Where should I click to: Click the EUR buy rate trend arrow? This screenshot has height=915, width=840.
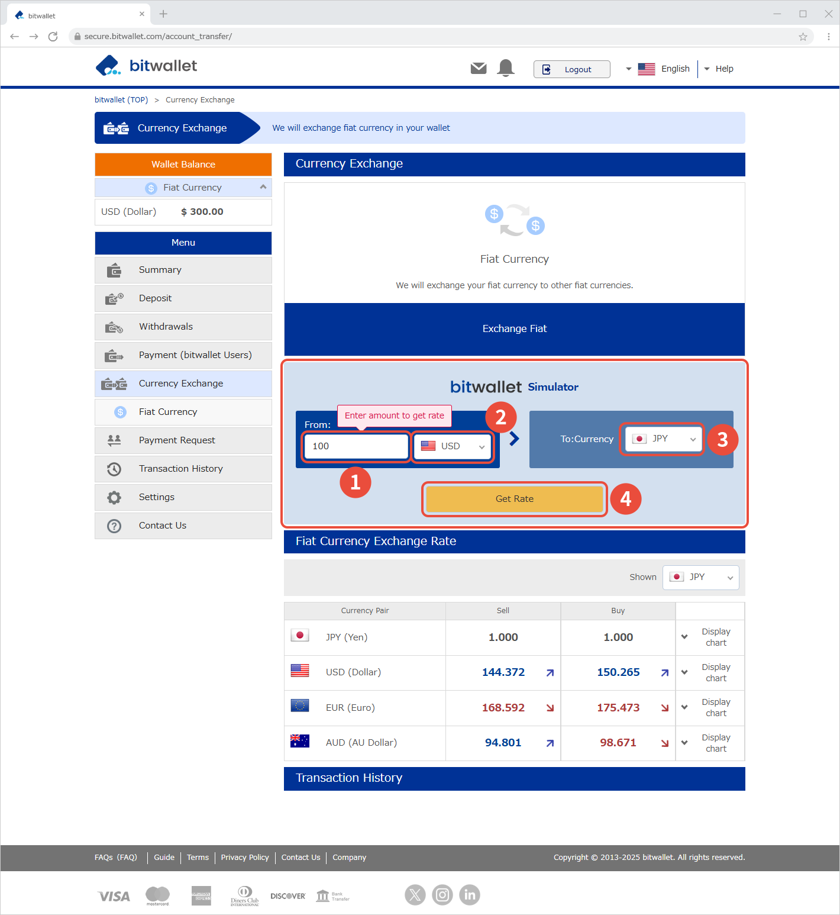point(665,708)
